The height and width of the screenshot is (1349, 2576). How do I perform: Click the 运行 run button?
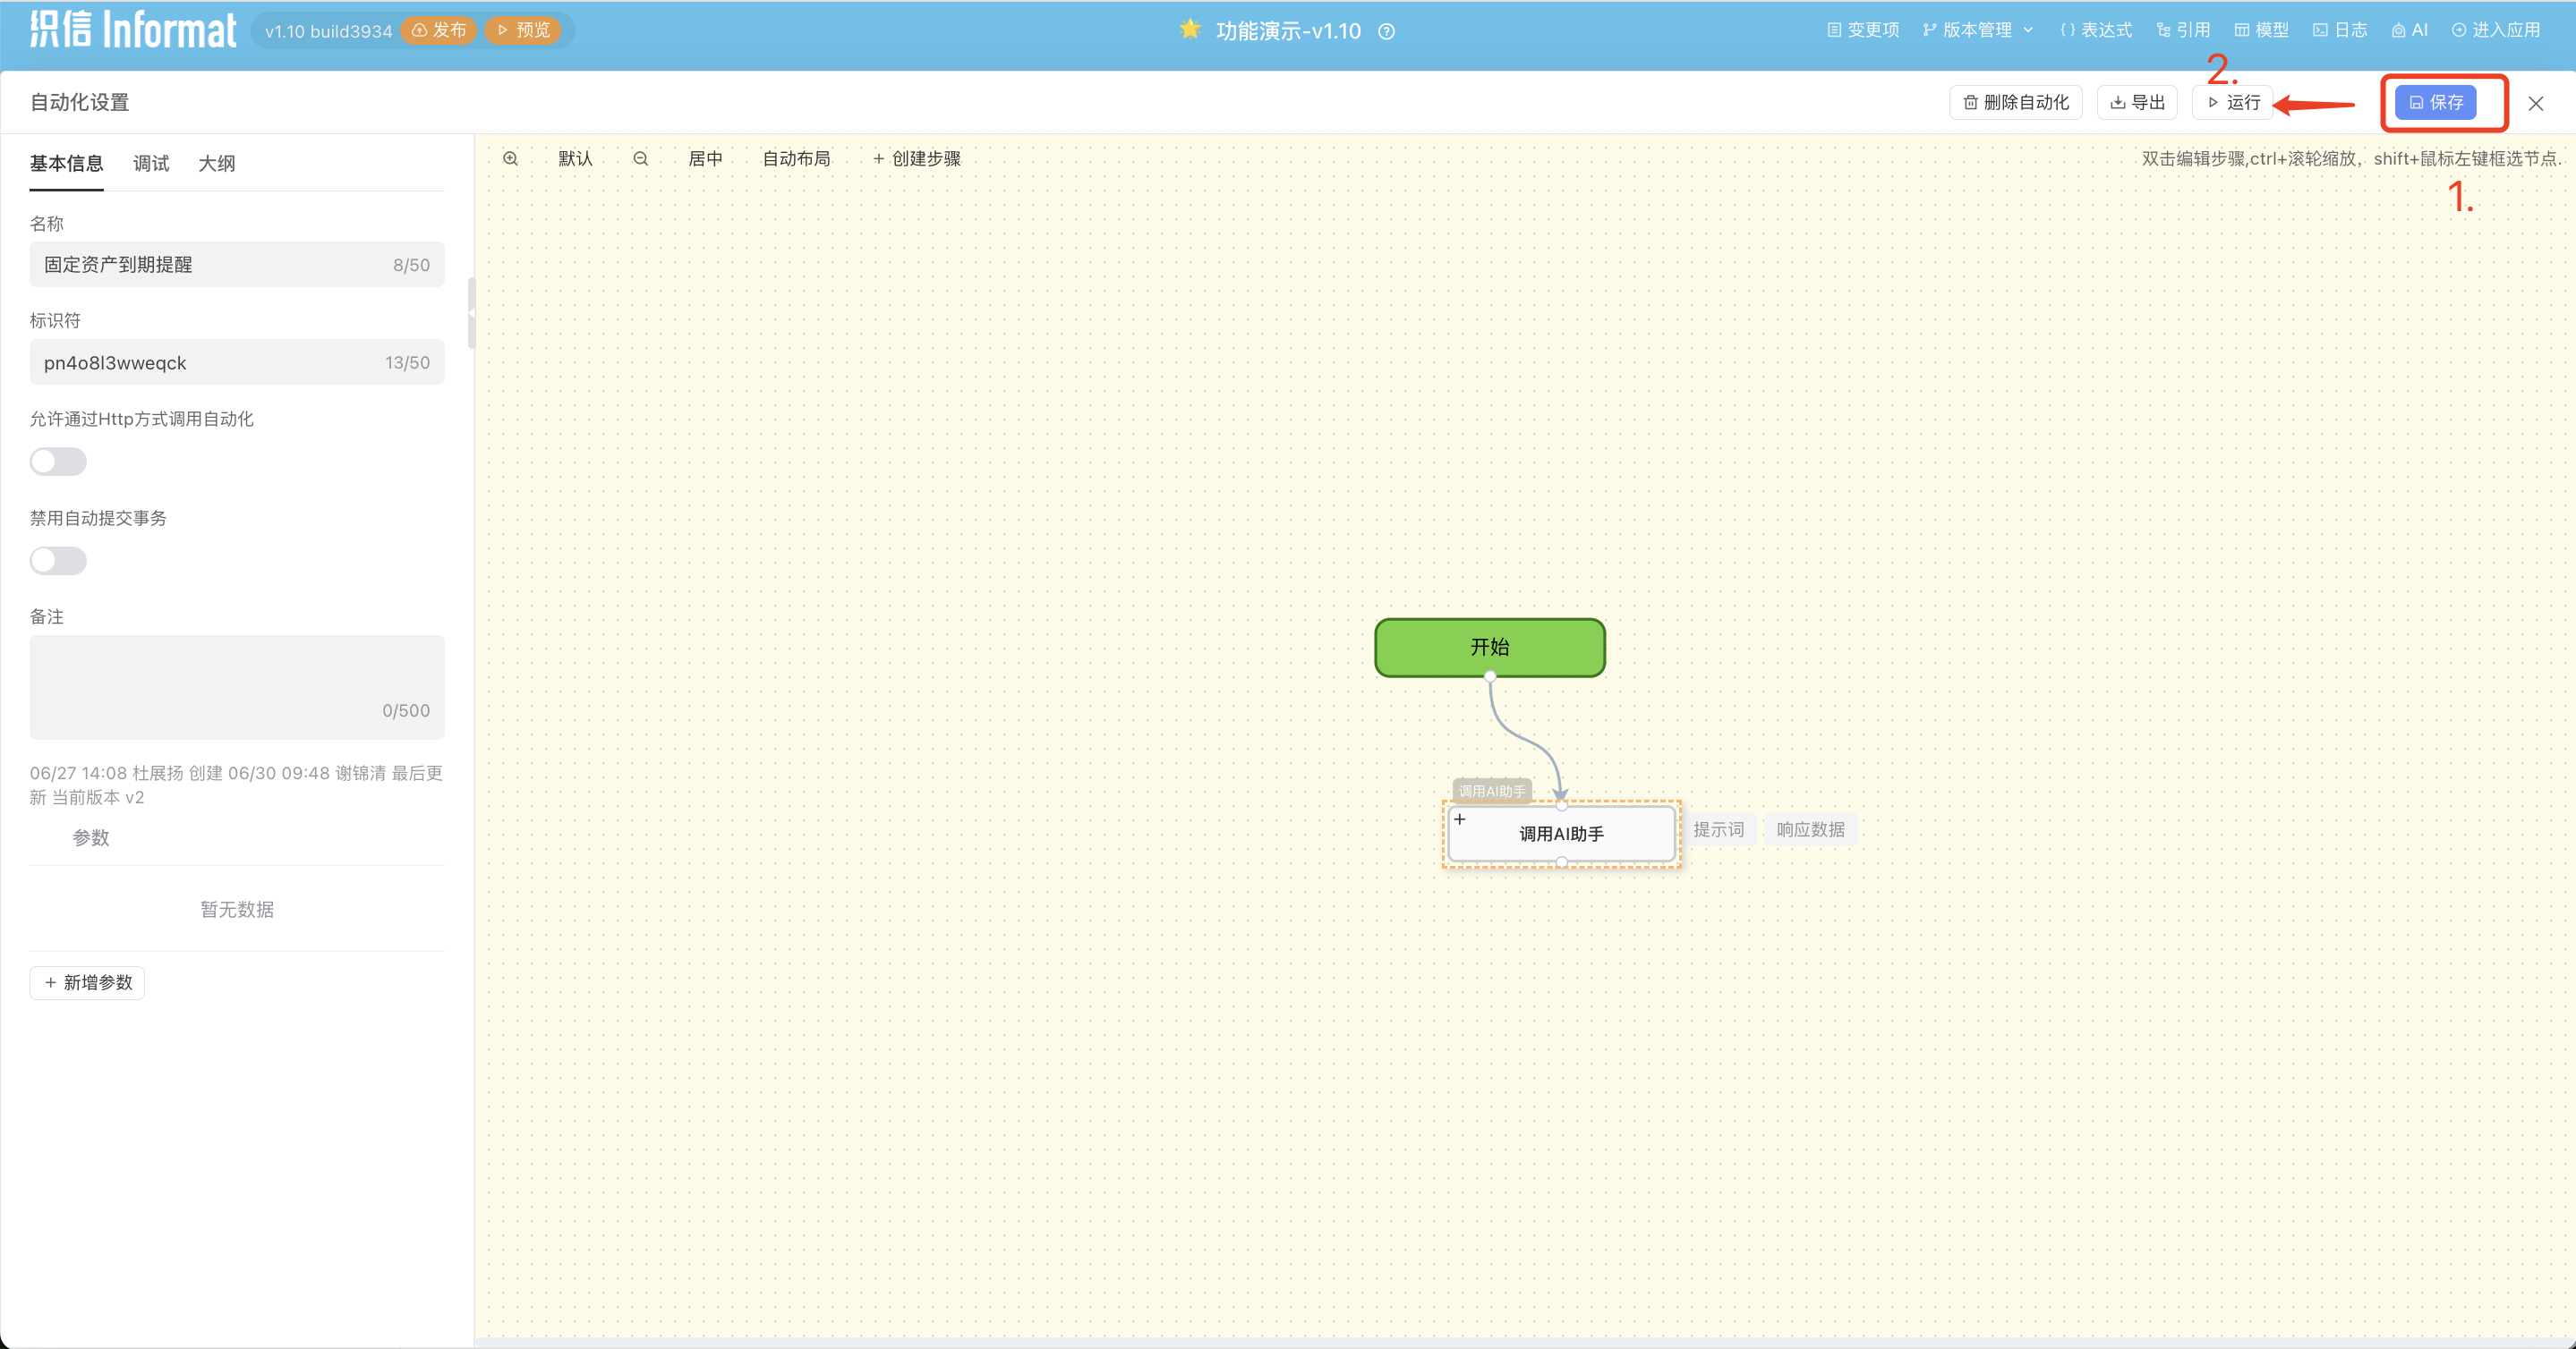point(2233,103)
